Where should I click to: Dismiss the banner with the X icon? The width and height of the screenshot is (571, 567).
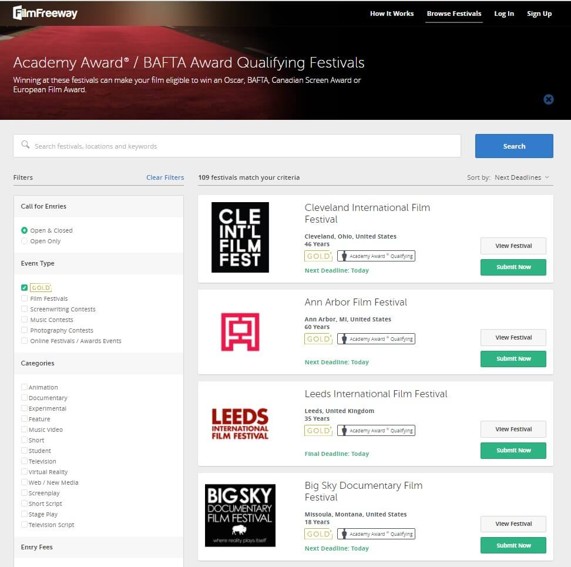[549, 99]
